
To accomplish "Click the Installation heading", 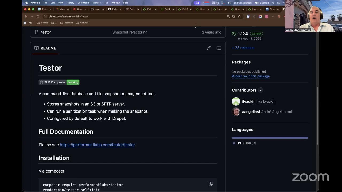I will (x=54, y=158).
